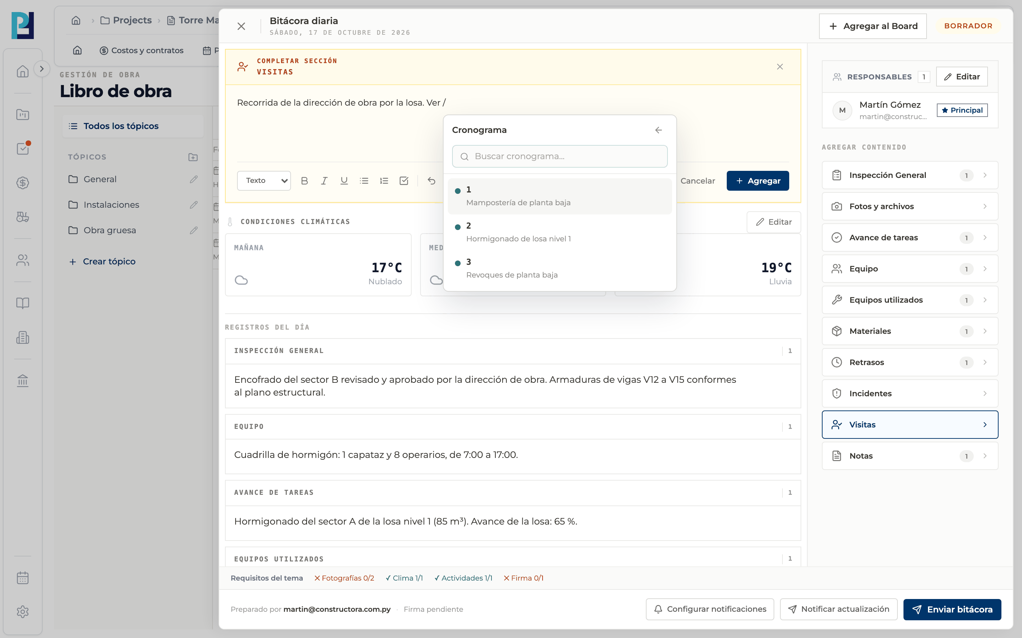The image size is (1022, 638).
Task: Toggle bold formatting in the editor
Action: 304,181
